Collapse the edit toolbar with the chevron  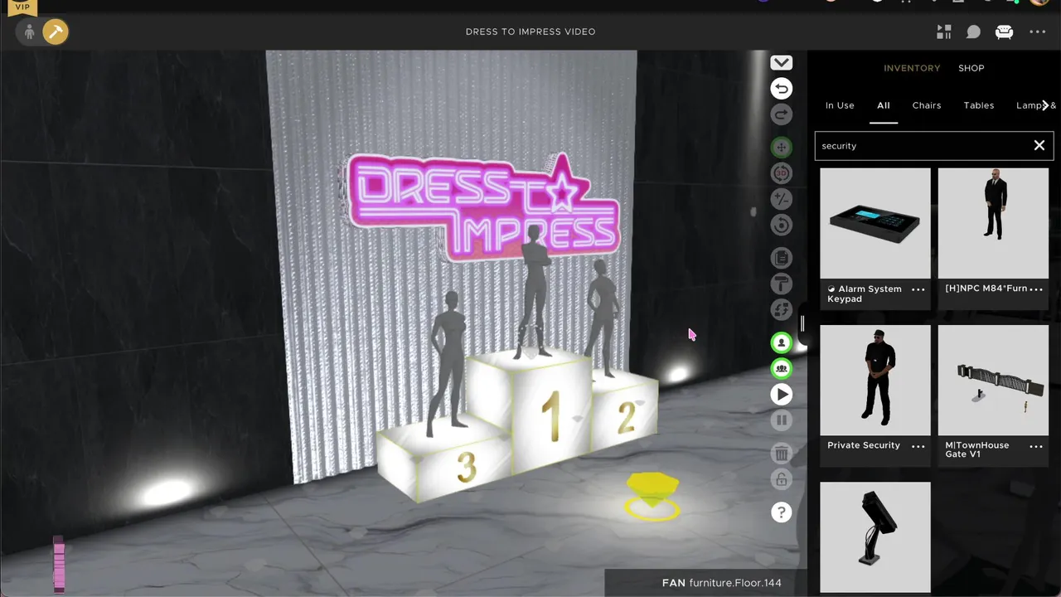(x=781, y=63)
